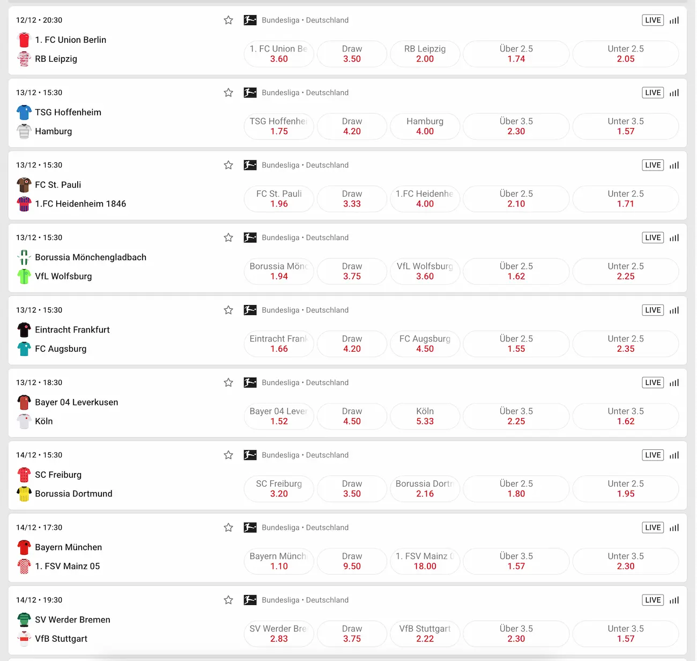Click the LIVE badge for Bayer 04 Leverkusen match
The width and height of the screenshot is (697, 661).
coord(652,383)
